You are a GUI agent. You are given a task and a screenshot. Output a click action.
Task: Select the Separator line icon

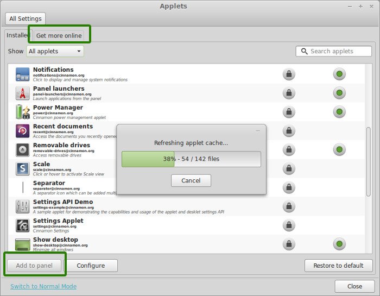pyautogui.click(x=23, y=187)
